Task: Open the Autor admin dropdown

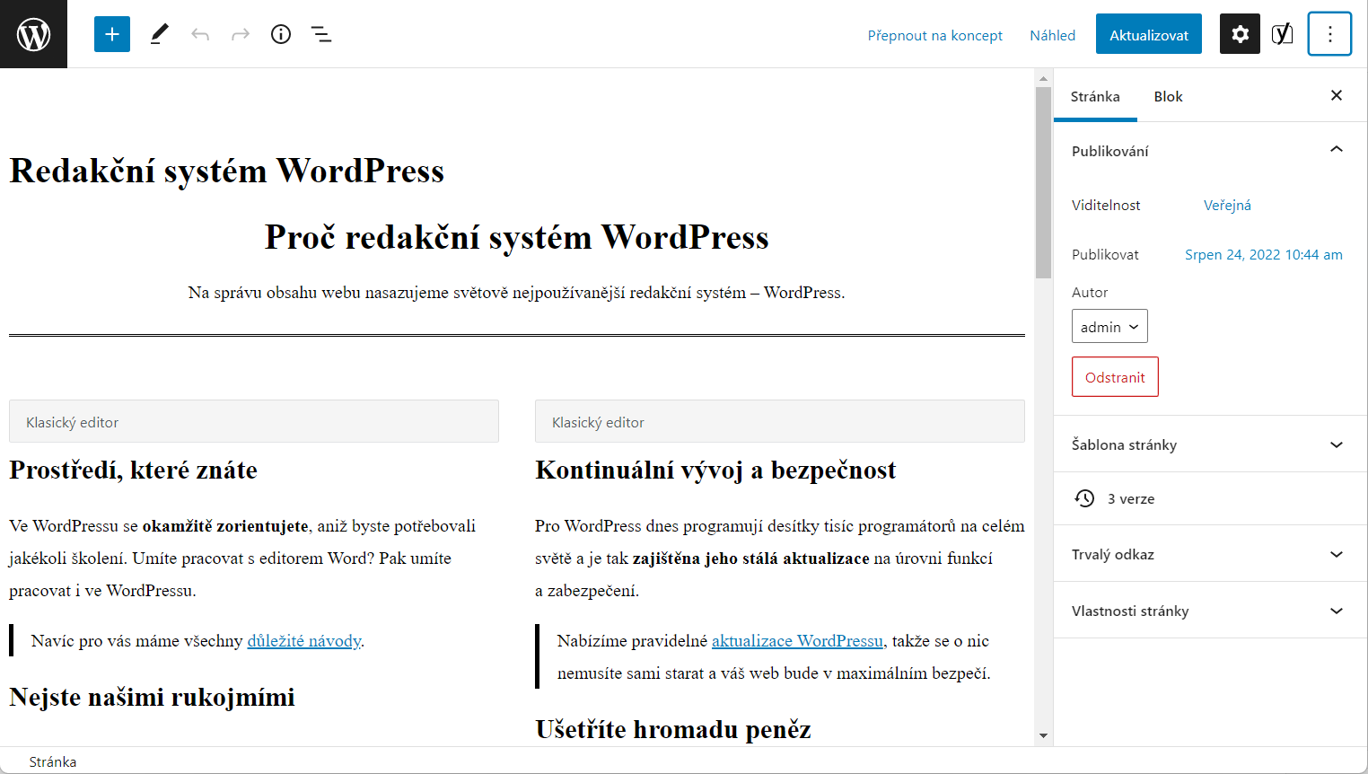Action: coord(1109,327)
